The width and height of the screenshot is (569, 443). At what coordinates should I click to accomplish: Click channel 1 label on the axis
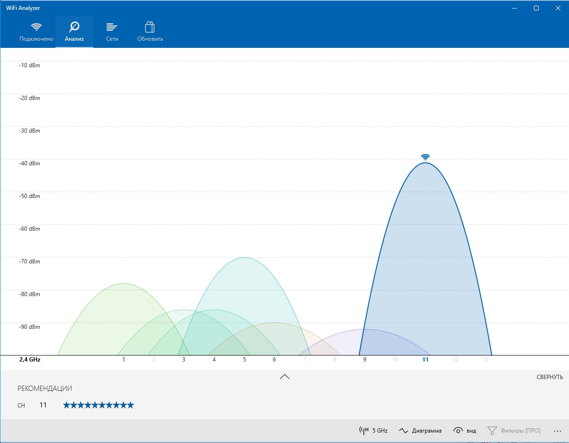(x=124, y=360)
